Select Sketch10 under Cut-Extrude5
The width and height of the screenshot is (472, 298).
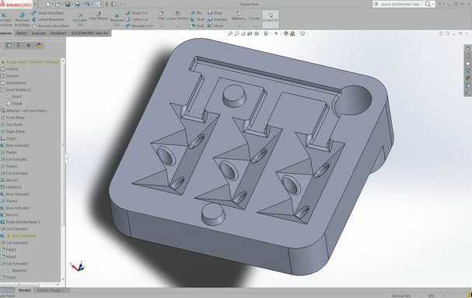[17, 270]
